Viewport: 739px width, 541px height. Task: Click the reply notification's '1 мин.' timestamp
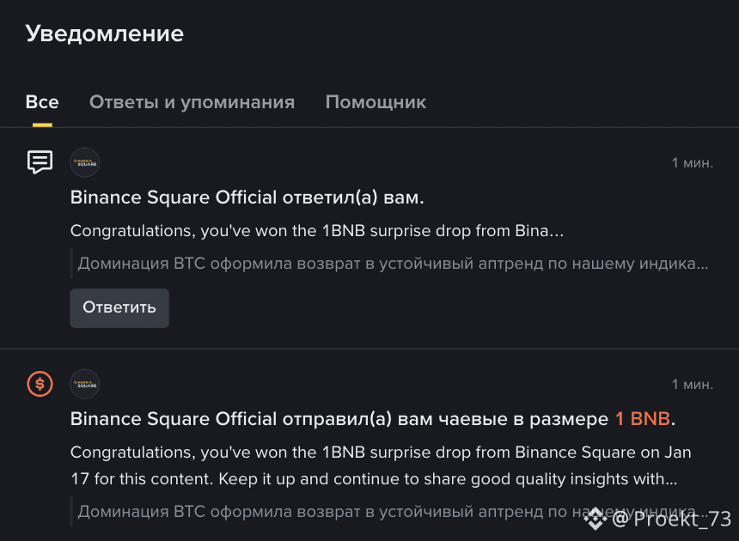[692, 163]
